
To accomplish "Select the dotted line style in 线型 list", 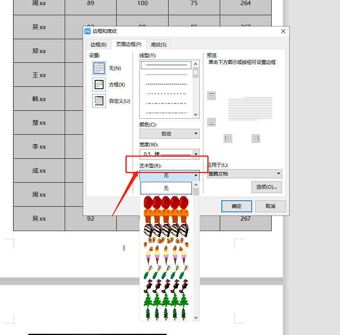I will click(x=166, y=74).
